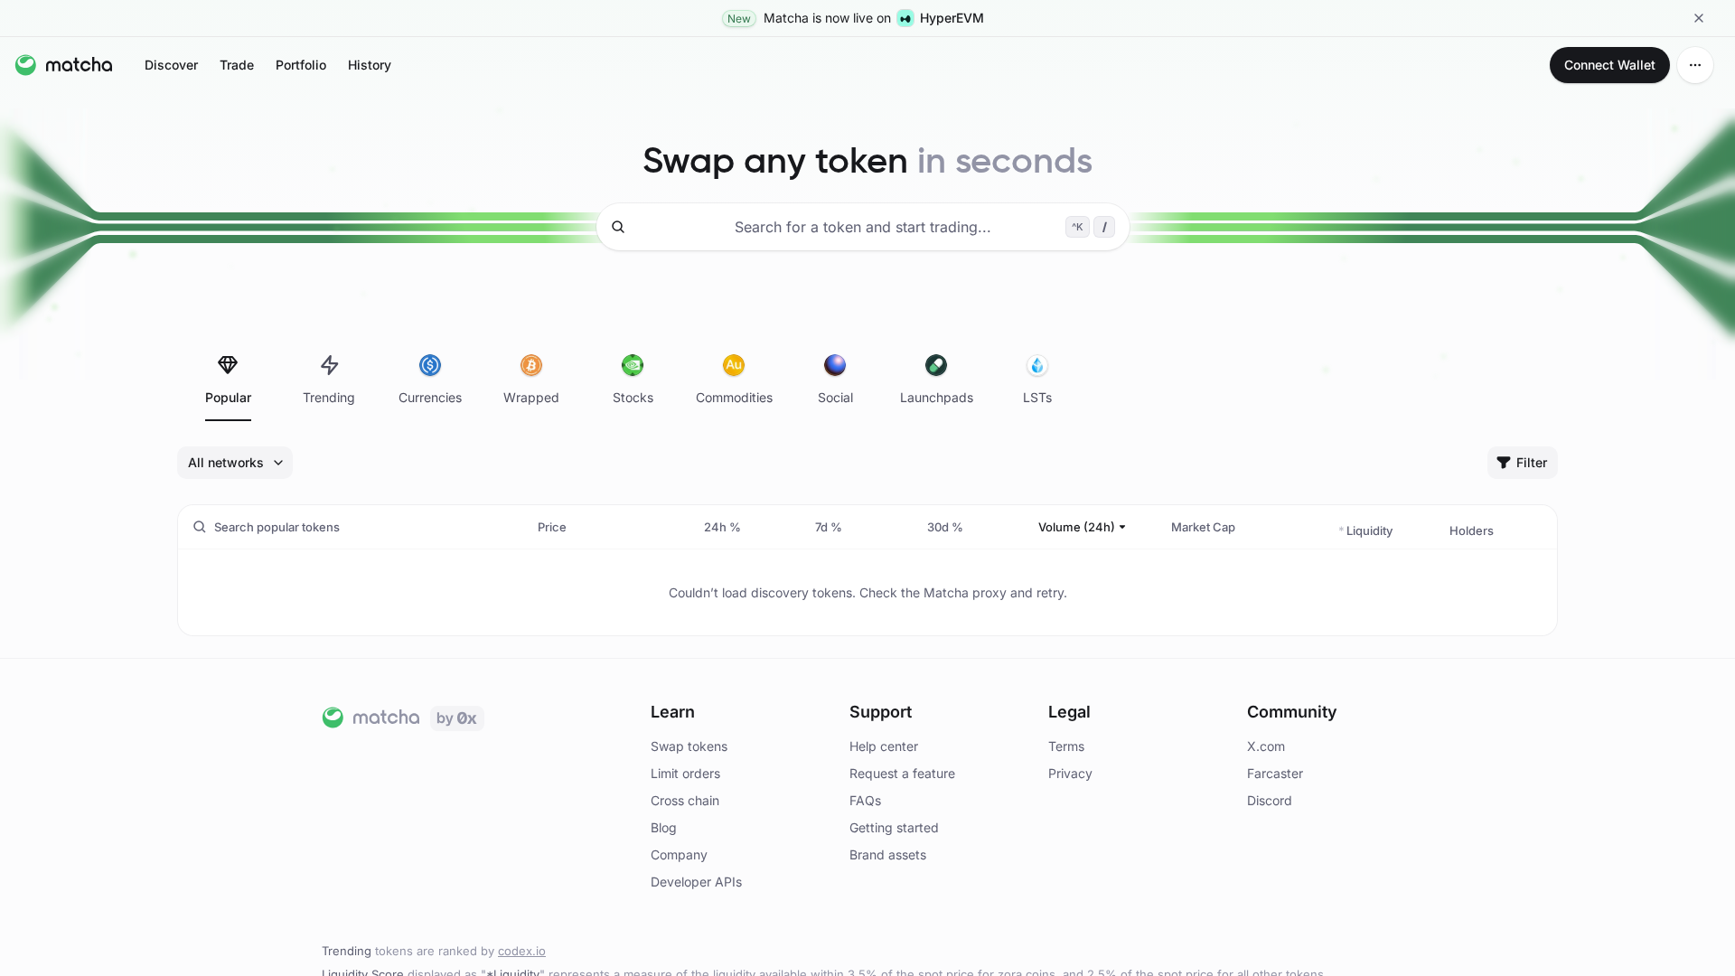This screenshot has width=1735, height=976.
Task: Select the Commodities Au gold icon
Action: tap(734, 365)
